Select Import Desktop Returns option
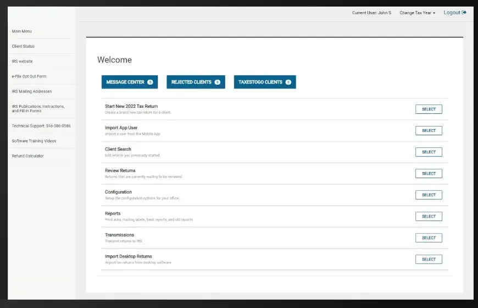Image resolution: width=478 pixels, height=308 pixels. click(x=429, y=260)
